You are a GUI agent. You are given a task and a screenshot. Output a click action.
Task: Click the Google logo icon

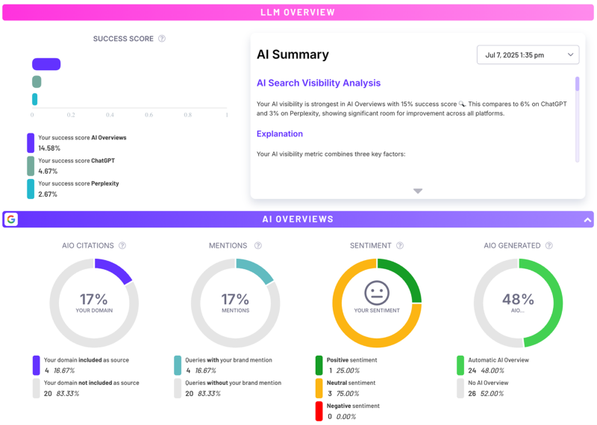(x=11, y=219)
